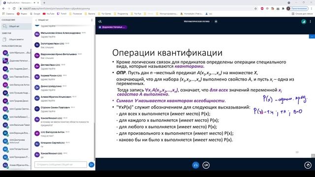Open the Chrome profile button
The image size is (315, 177).
(297, 8)
